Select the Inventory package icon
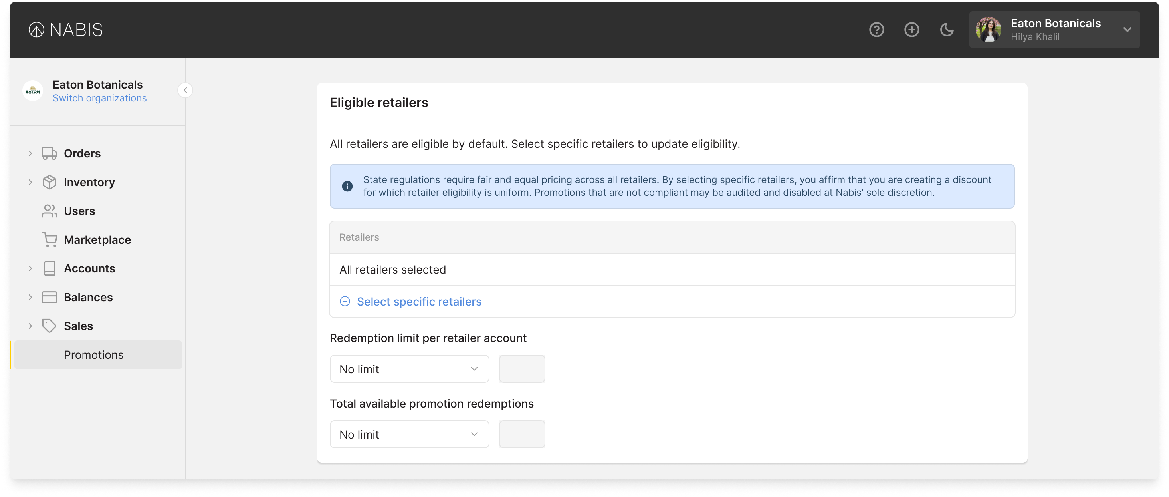 (49, 182)
